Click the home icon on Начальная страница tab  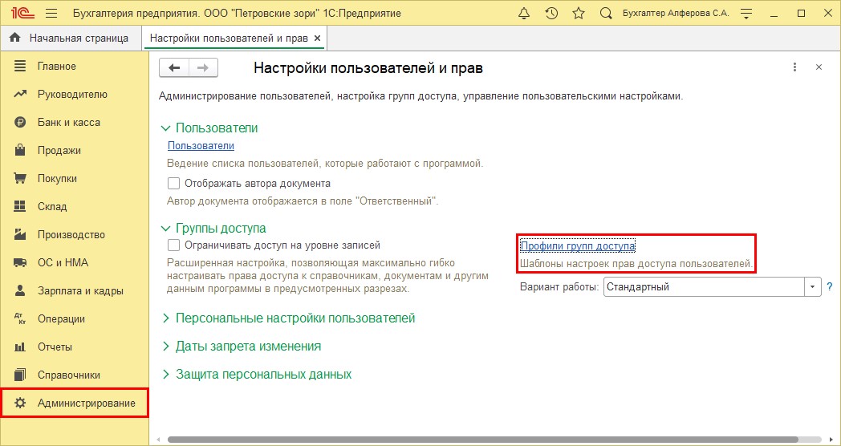15,38
